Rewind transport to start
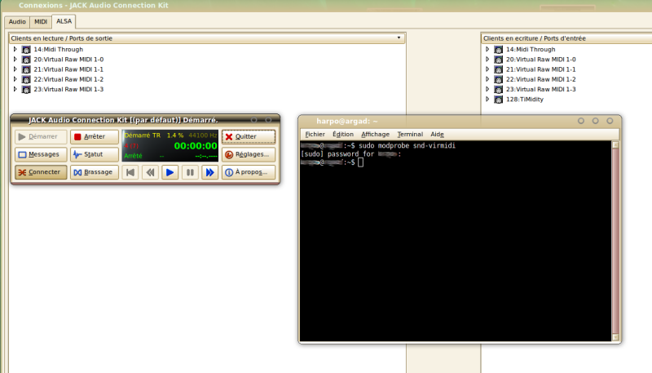Screen dimensions: 652x373 click(x=130, y=172)
